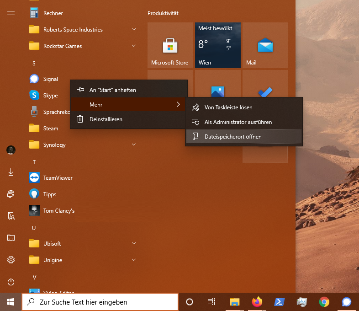Expand the Synology folder chevron
Viewport: 359px width, 311px height.
click(134, 145)
